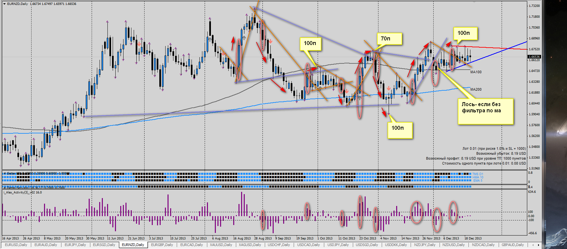Click the 634.6 activity scale value
The width and height of the screenshot is (567, 249).
532,192
